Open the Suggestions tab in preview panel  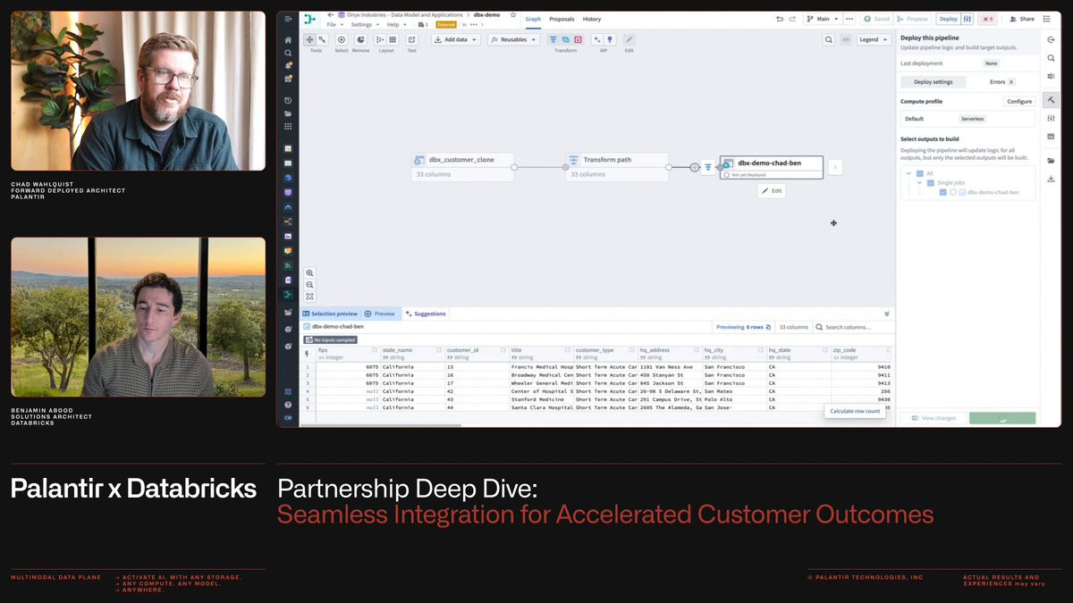tap(426, 314)
